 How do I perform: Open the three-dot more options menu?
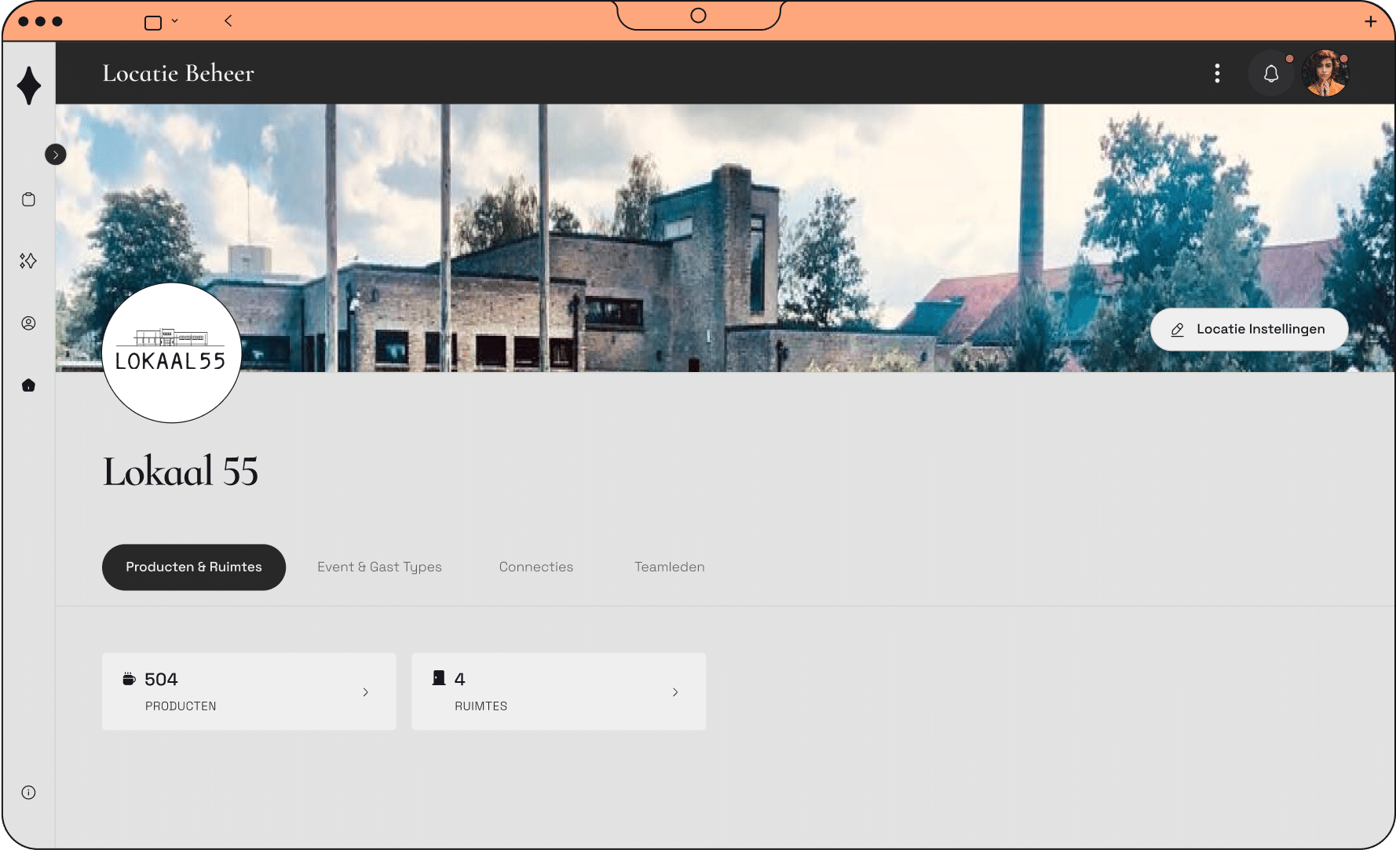1217,74
